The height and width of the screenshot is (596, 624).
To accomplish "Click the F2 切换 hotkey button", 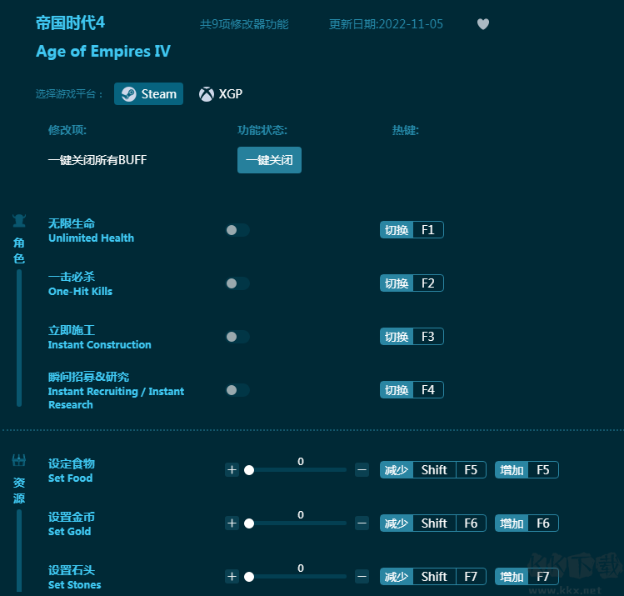I will pos(412,283).
